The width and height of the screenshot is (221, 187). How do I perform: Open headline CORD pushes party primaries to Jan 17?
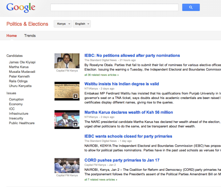click(x=122, y=160)
